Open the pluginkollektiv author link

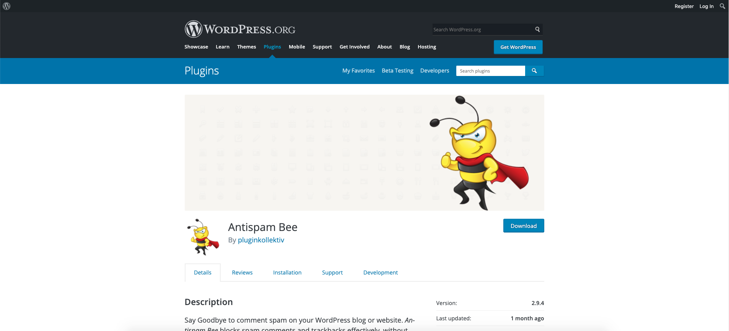tap(261, 240)
